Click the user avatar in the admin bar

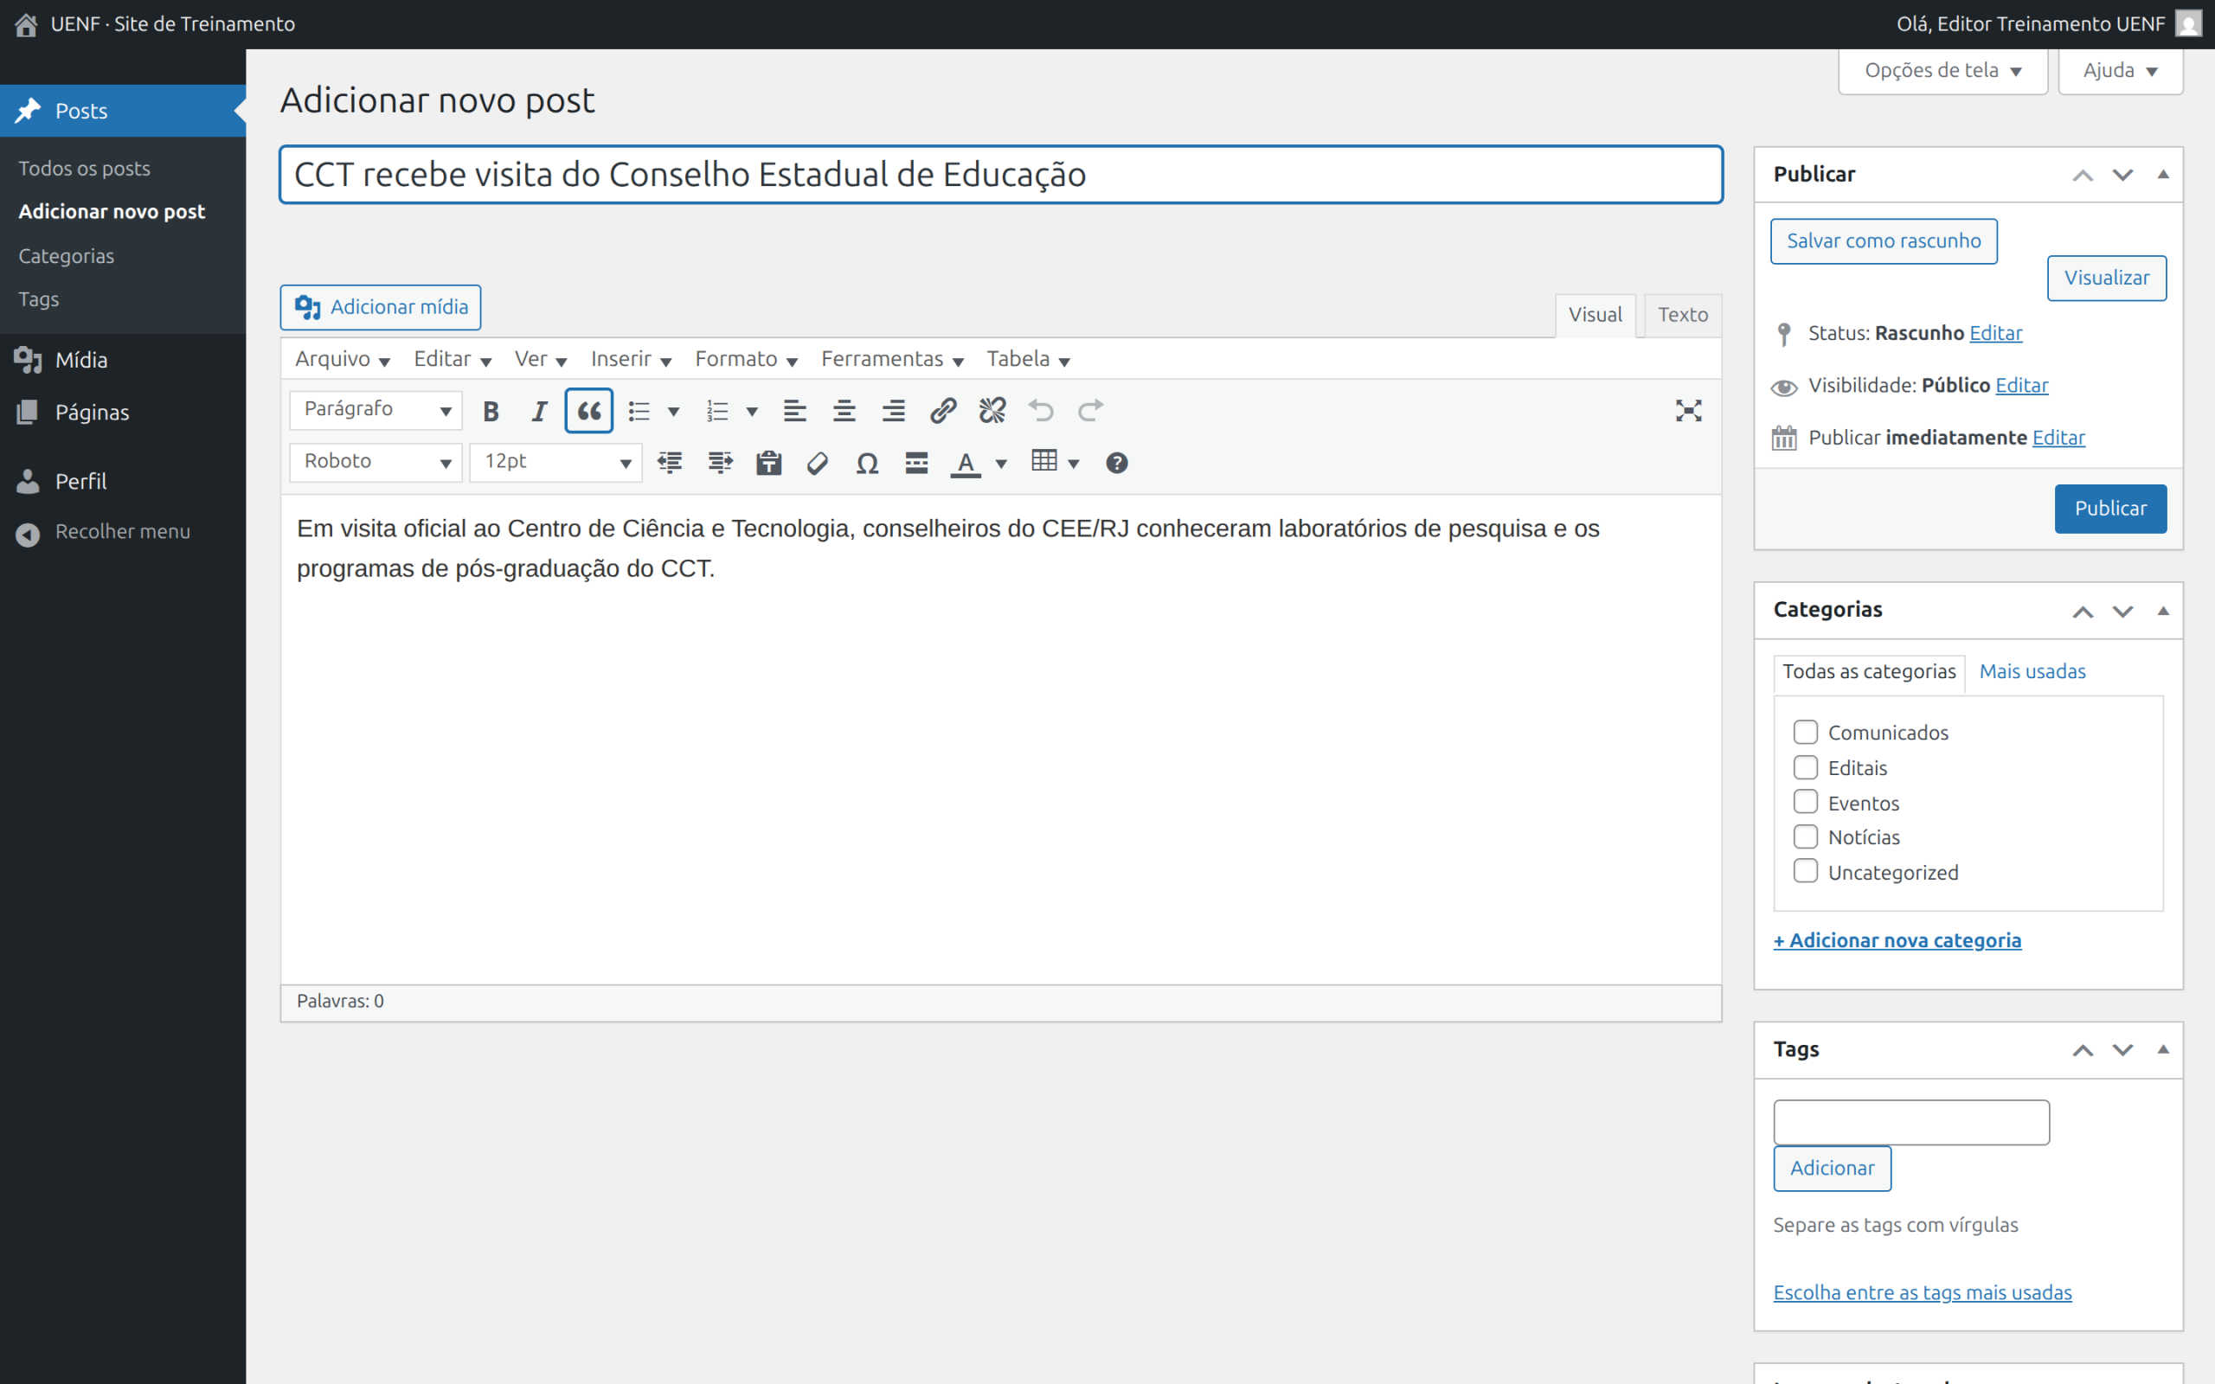coord(2188,24)
